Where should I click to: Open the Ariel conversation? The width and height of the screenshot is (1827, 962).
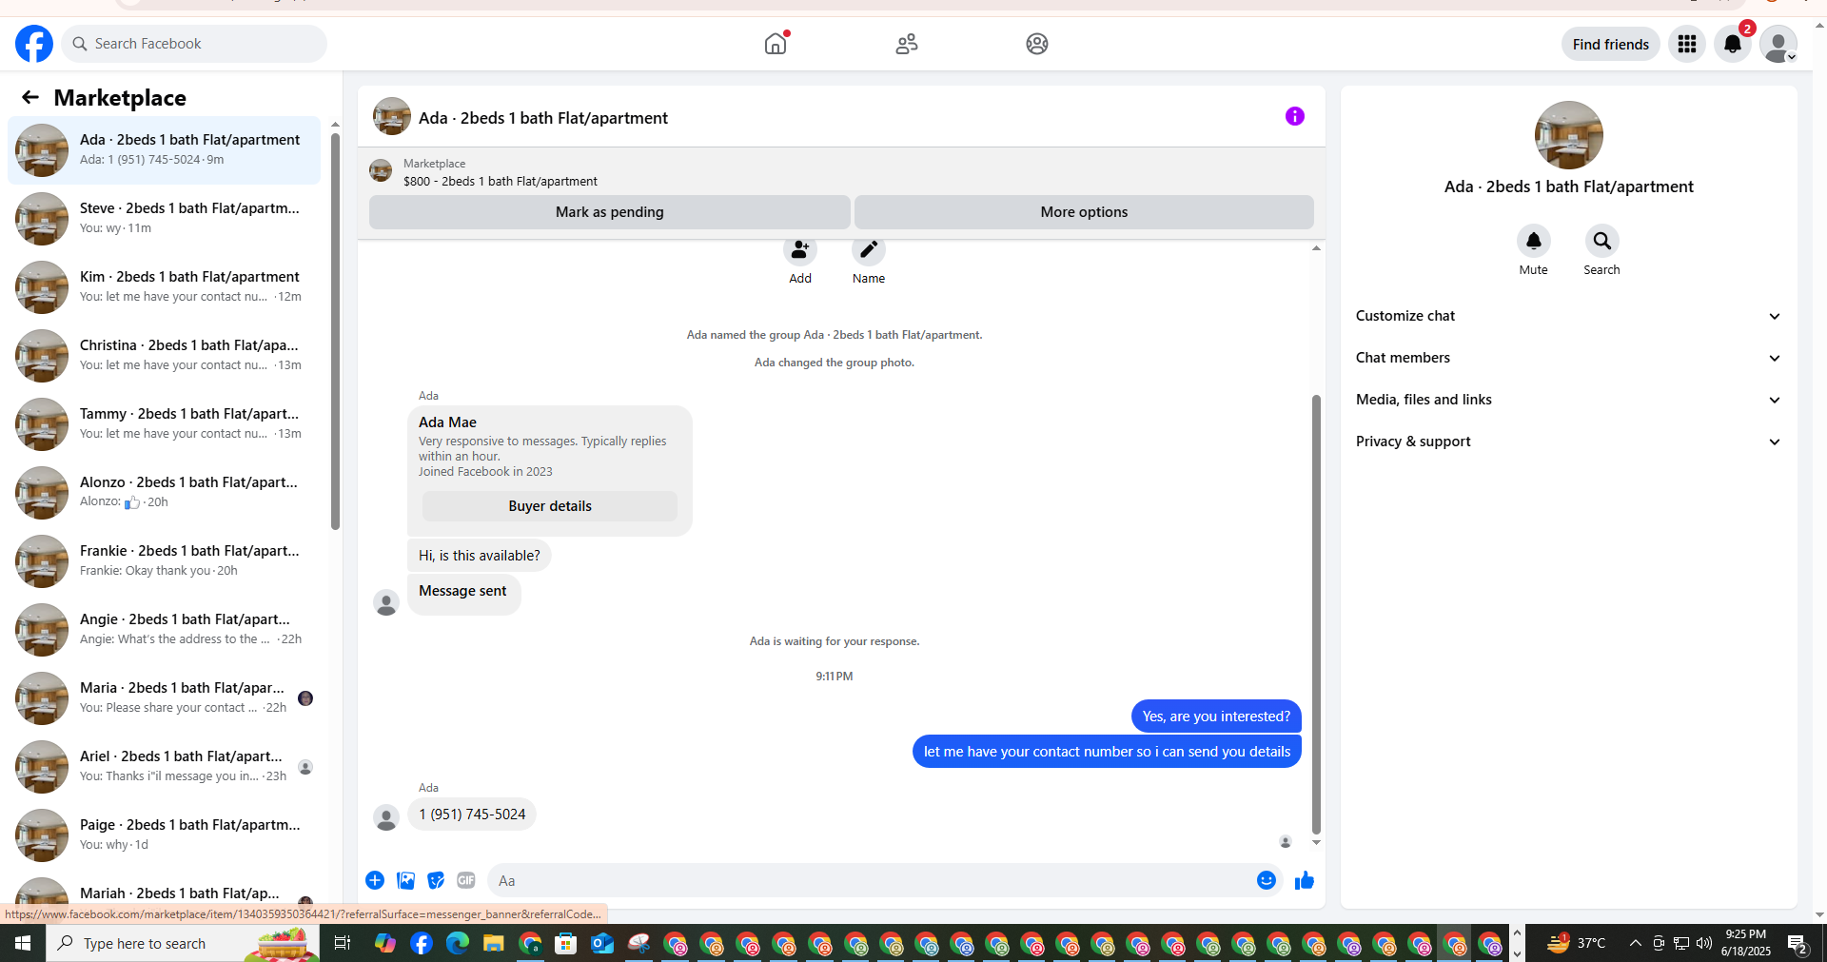pyautogui.click(x=165, y=767)
